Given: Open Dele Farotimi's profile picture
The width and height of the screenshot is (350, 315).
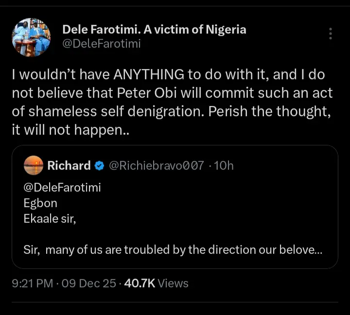Looking at the screenshot, I should (31, 37).
